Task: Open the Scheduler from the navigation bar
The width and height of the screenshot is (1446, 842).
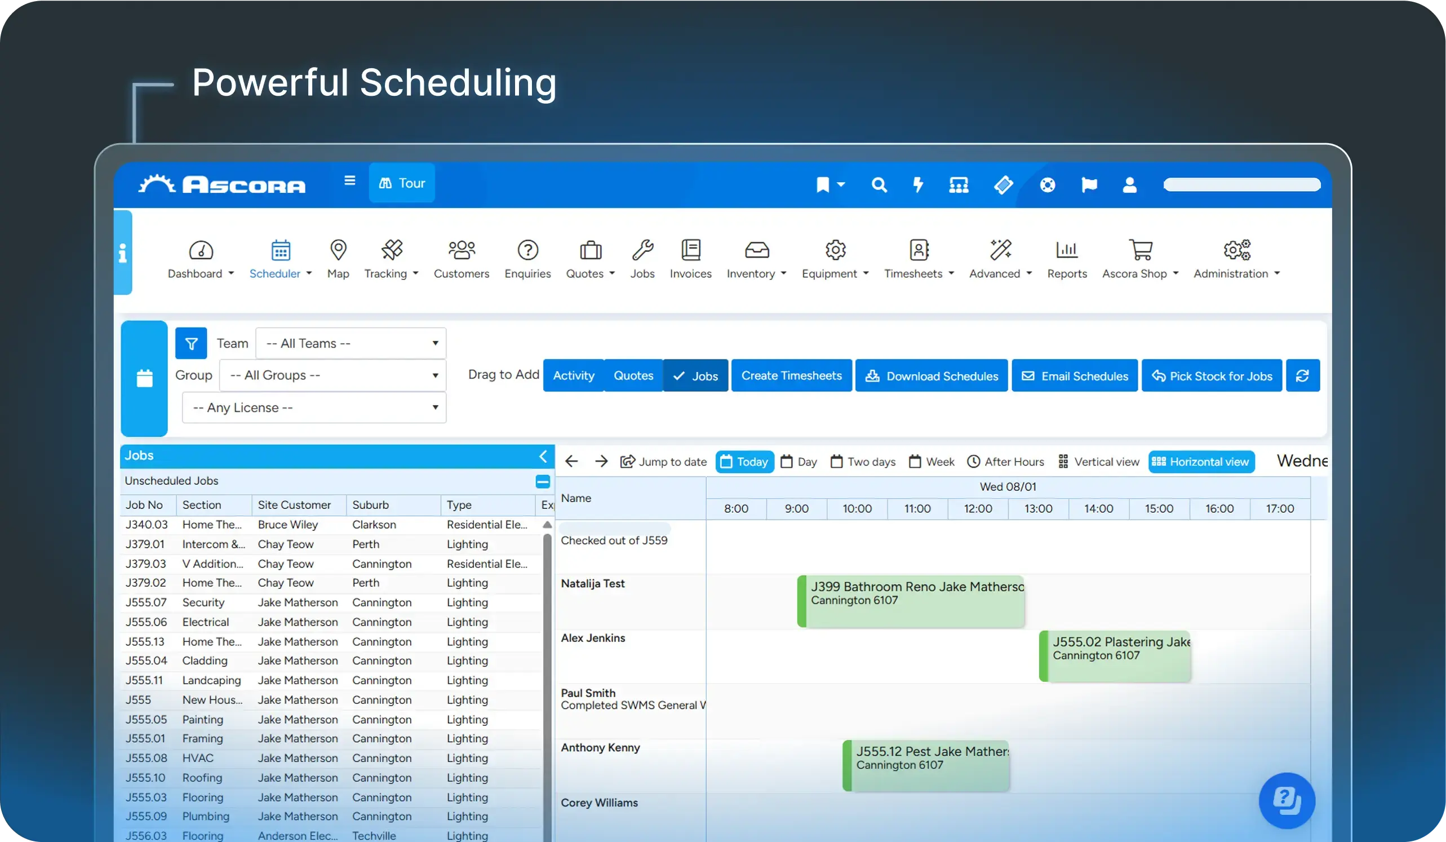Action: point(276,259)
